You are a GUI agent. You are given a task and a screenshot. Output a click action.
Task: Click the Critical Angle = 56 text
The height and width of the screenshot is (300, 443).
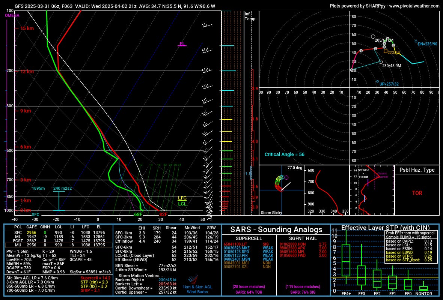(x=285, y=154)
